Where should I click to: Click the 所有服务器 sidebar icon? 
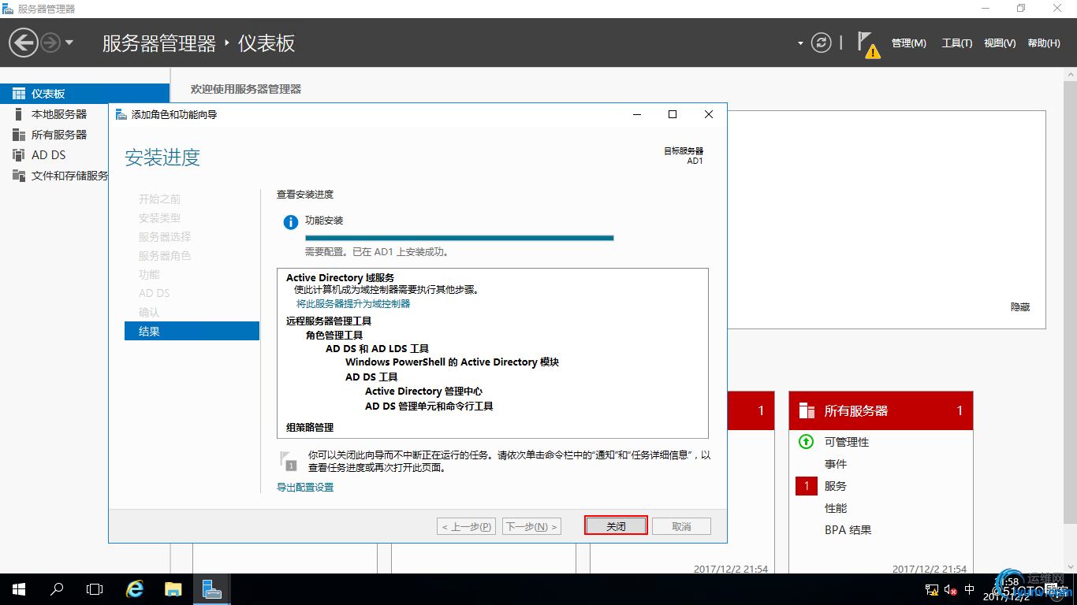(19, 135)
